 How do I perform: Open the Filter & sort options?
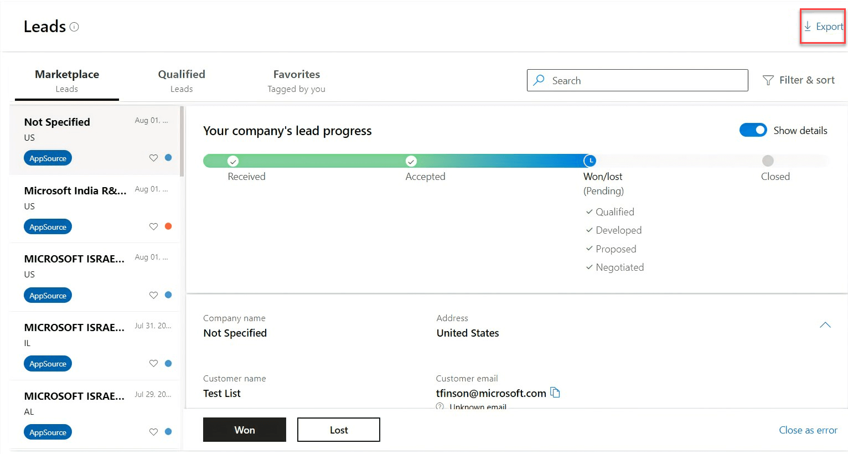[799, 80]
